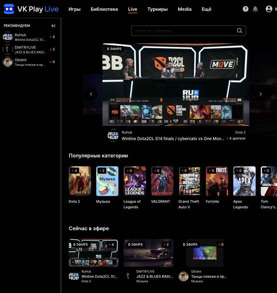Click JAZZ & BLUES RADI... stream title at bottom
Viewport: 277px width, 293px height.
pyautogui.click(x=155, y=276)
